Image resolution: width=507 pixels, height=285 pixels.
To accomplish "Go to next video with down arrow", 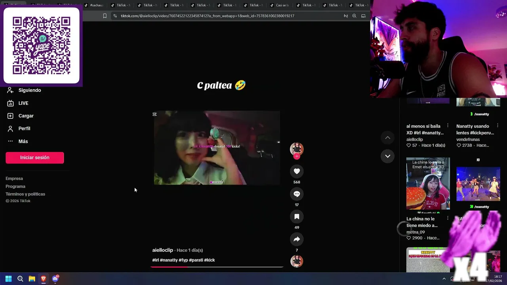I will click(x=387, y=156).
